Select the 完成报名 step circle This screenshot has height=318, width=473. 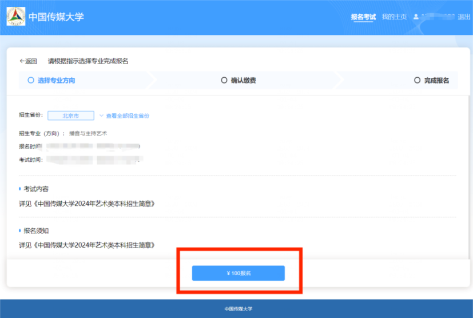click(417, 81)
